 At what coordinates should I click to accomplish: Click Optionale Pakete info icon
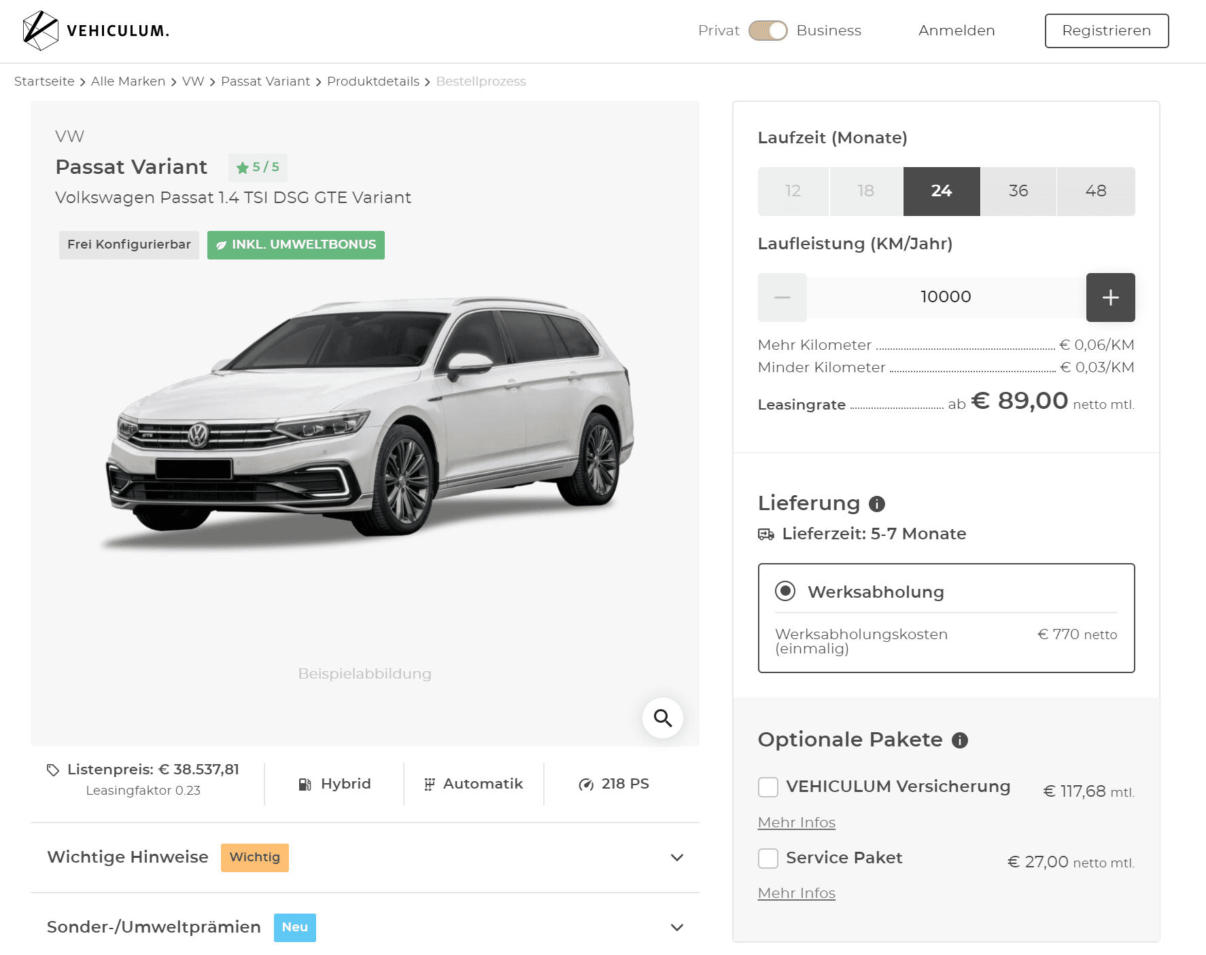coord(960,740)
